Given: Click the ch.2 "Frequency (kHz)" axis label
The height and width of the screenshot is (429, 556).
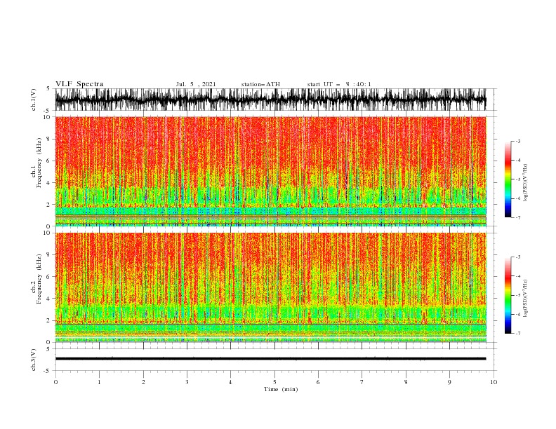Looking at the screenshot, I should pyautogui.click(x=39, y=278).
